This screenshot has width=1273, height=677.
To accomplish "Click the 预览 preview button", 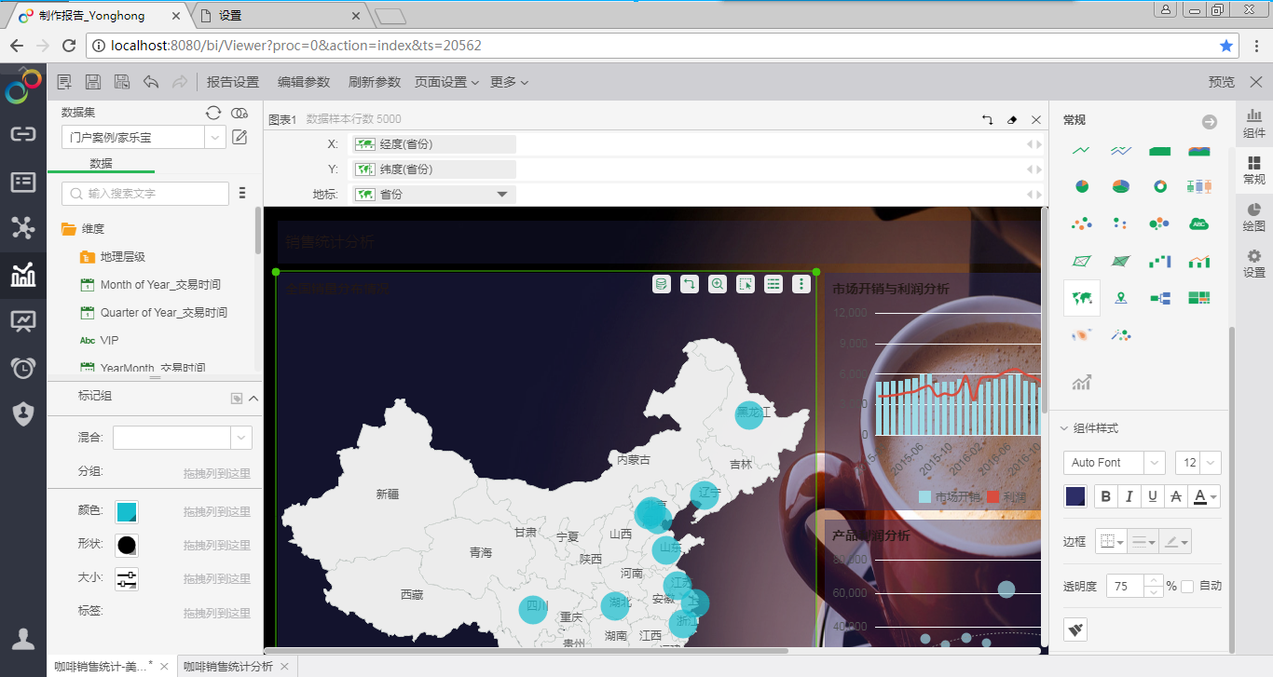I will 1221,82.
